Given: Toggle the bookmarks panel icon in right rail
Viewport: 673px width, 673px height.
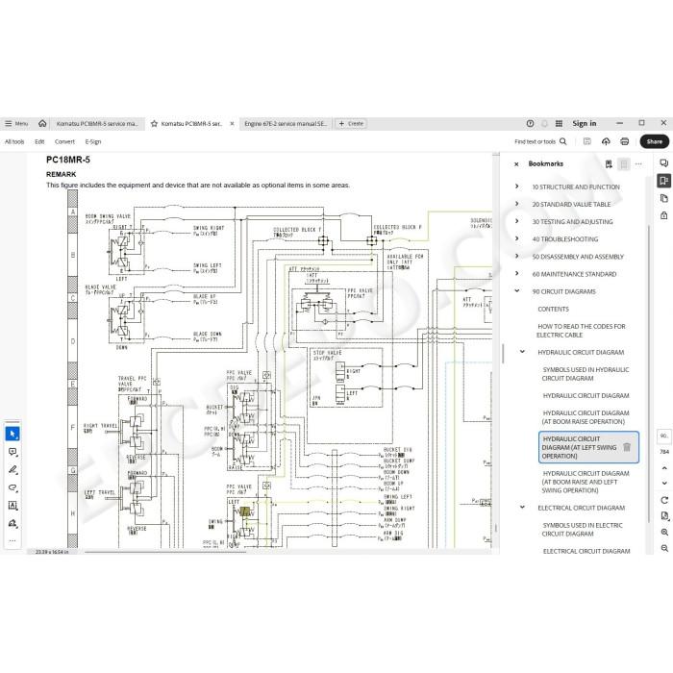Looking at the screenshot, I should (x=664, y=181).
